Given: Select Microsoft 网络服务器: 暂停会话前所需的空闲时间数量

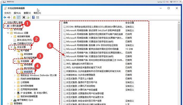Looking at the screenshot, I should (x=93, y=49).
